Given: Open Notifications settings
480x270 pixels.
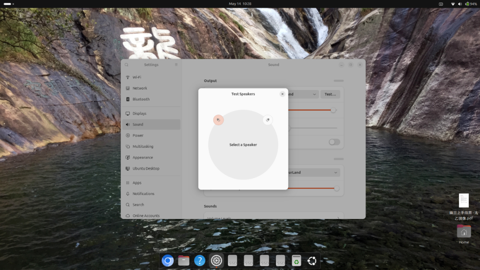Looking at the screenshot, I should pos(151,194).
